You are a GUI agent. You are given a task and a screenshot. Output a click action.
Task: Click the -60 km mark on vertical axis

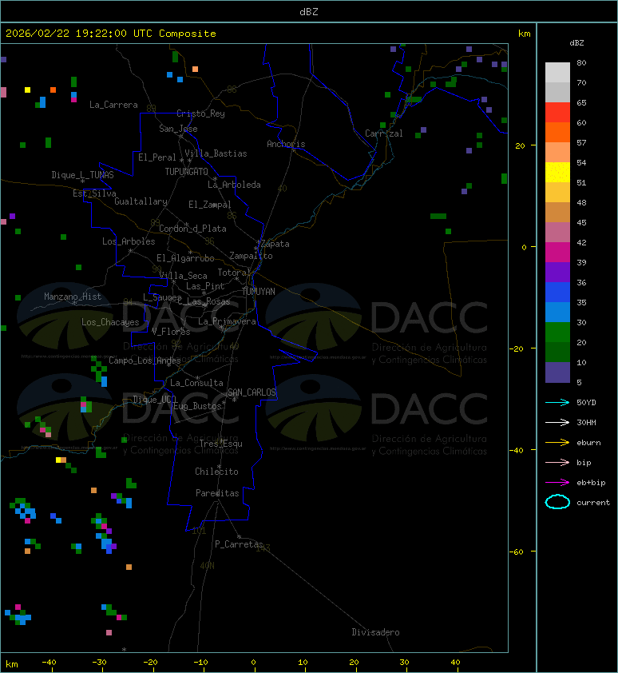click(517, 552)
